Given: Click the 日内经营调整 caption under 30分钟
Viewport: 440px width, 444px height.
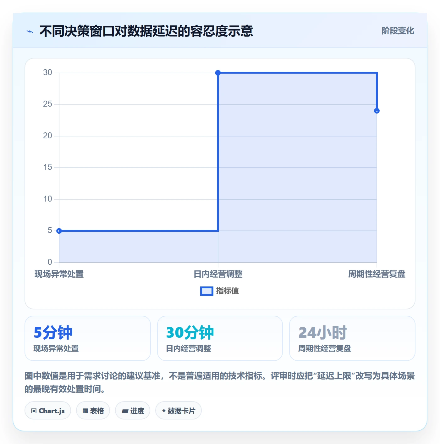Looking at the screenshot, I should click(x=189, y=348).
